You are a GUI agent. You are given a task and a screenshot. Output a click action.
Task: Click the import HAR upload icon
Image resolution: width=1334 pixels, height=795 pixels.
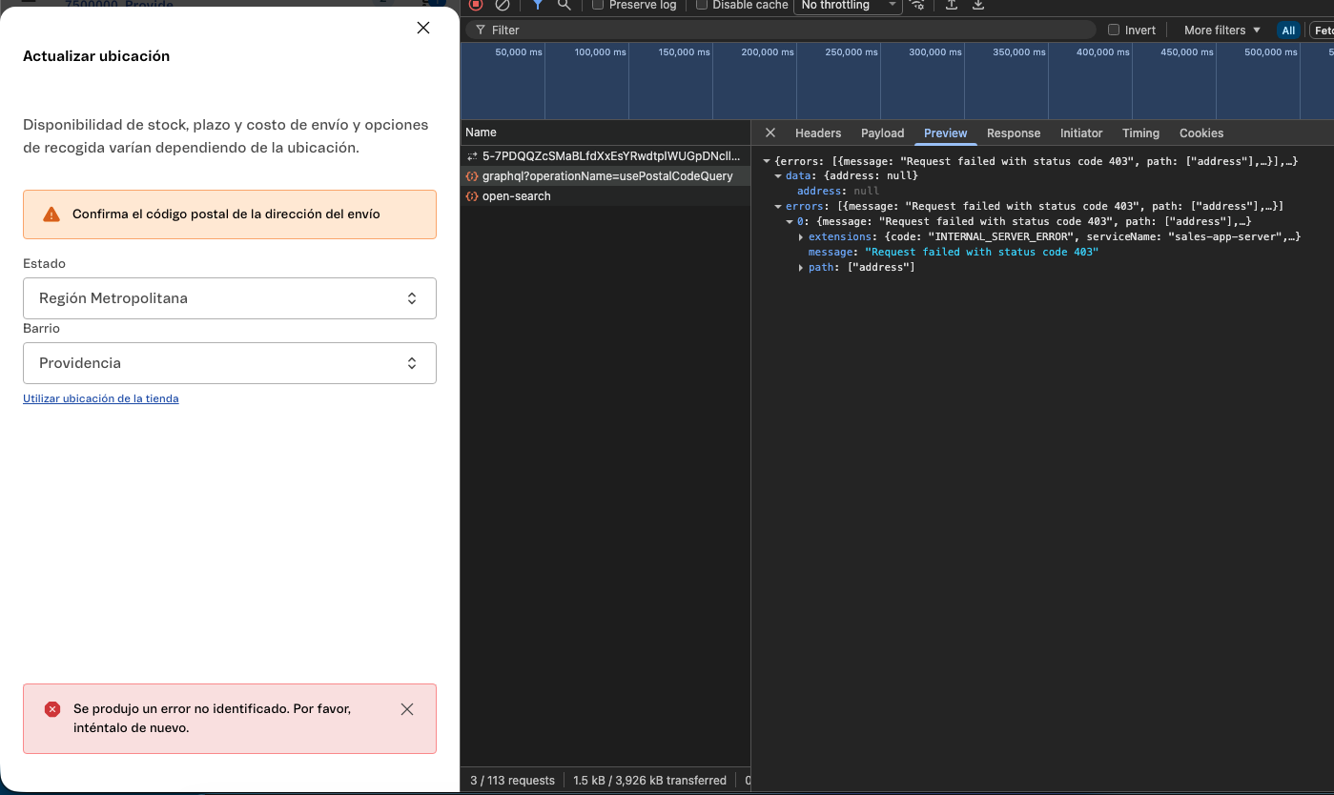point(951,5)
